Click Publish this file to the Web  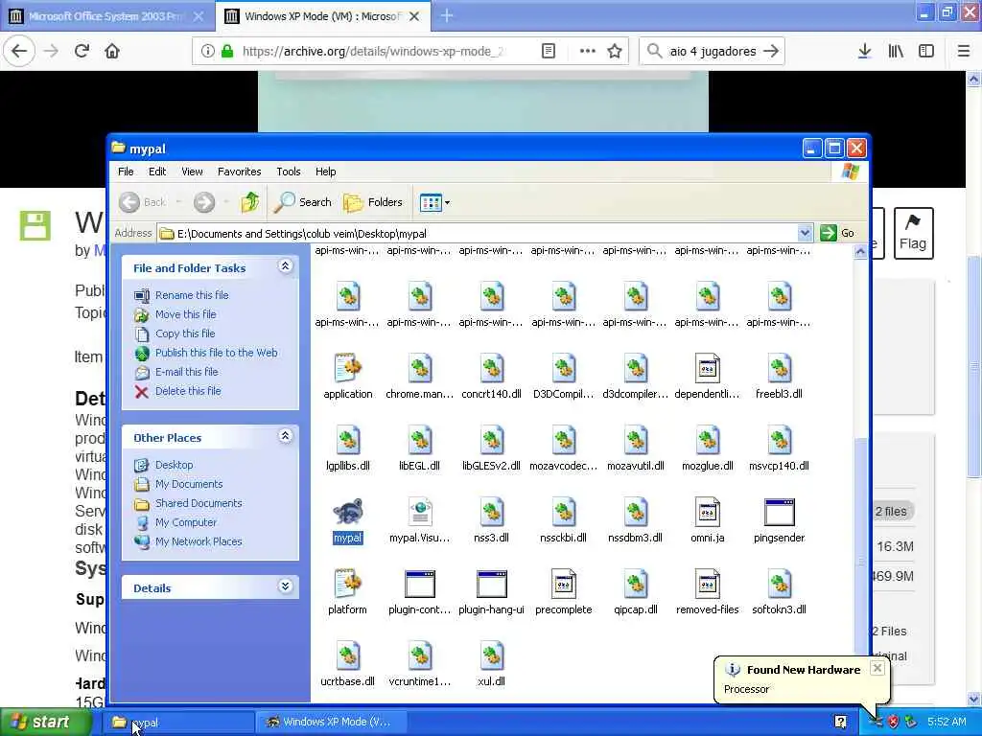click(216, 353)
